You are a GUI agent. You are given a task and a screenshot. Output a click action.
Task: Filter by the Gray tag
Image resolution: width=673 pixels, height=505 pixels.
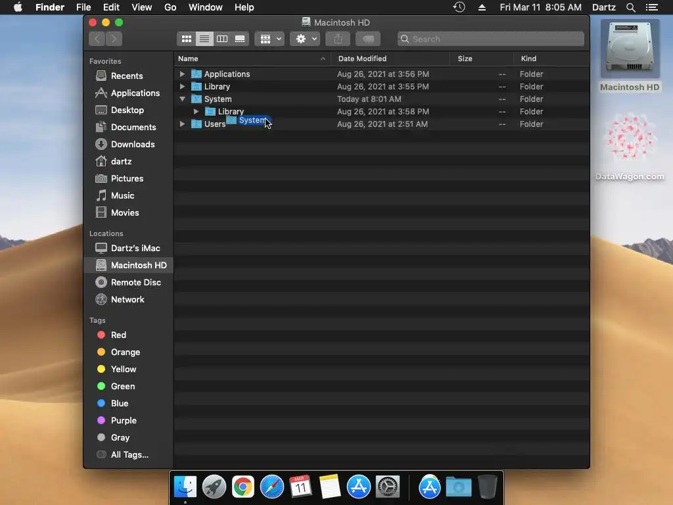(x=128, y=438)
